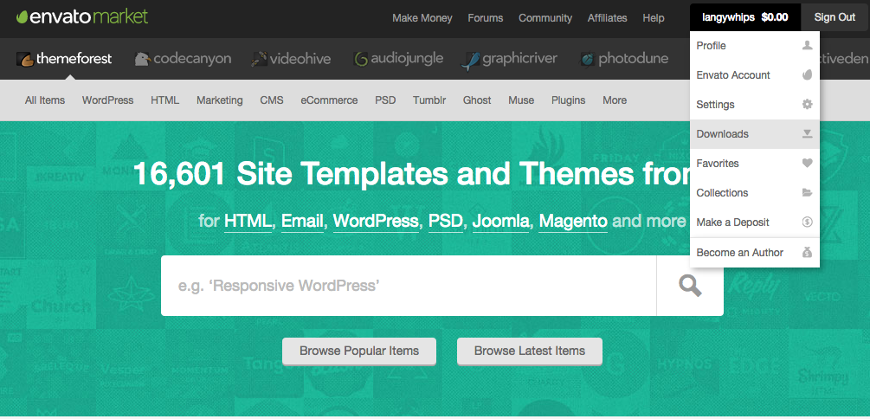
Task: Open the Marketing category tab
Action: click(220, 100)
